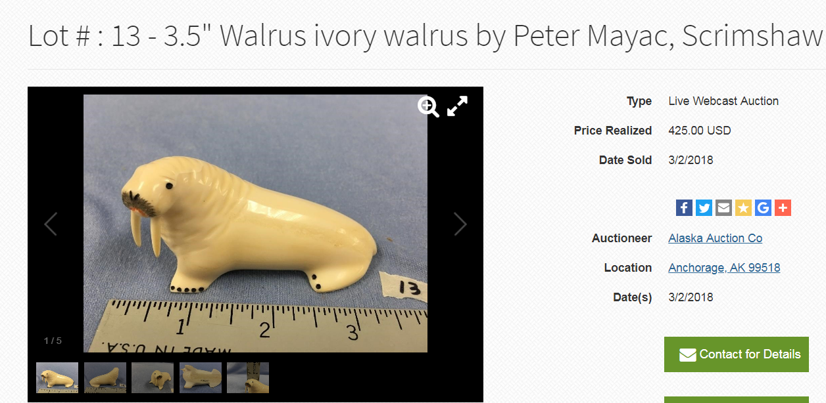Viewport: 826px width, 403px height.
Task: Select the fourth thumbnail image
Action: 201,378
